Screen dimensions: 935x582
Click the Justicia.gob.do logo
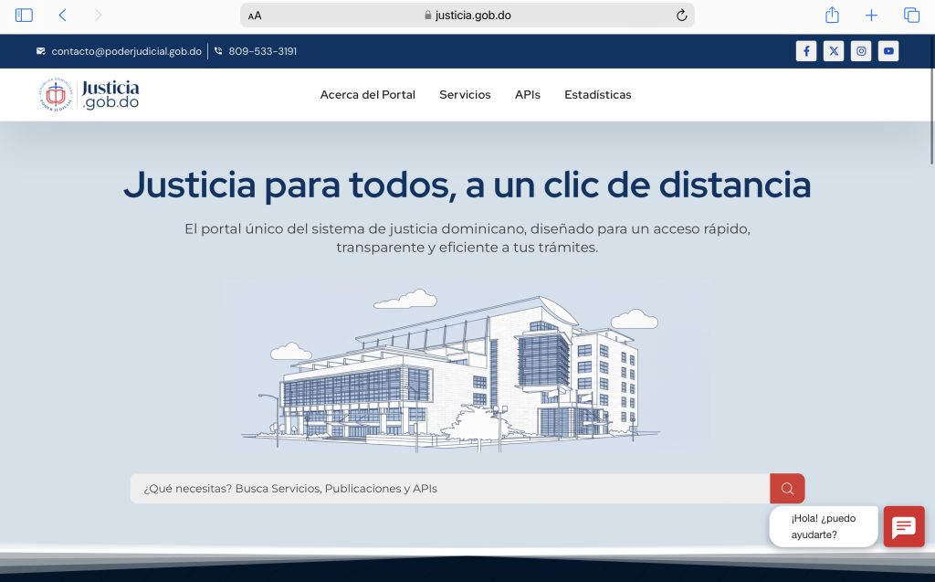coord(89,95)
